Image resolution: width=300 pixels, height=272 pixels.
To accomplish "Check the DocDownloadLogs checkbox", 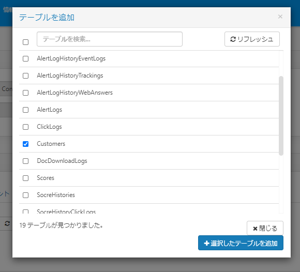I will pyautogui.click(x=26, y=161).
